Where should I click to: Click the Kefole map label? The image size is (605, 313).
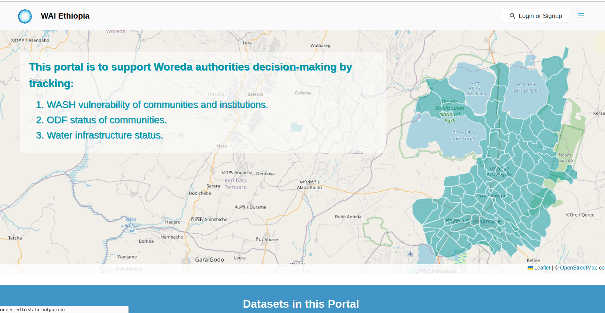pos(533,261)
